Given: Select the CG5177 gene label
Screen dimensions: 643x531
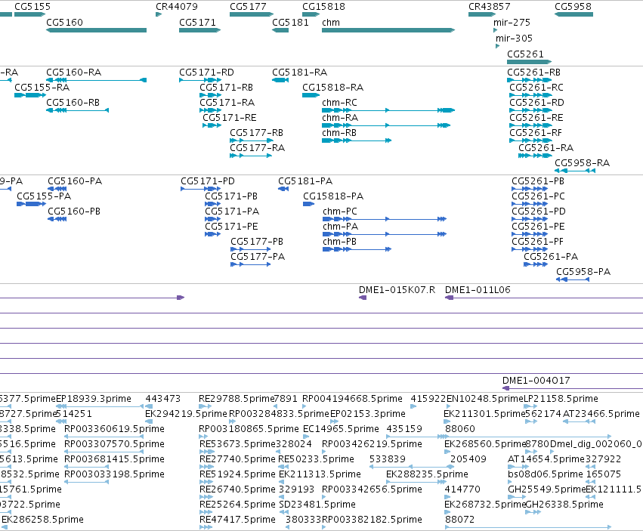Looking at the screenshot, I should point(248,7).
